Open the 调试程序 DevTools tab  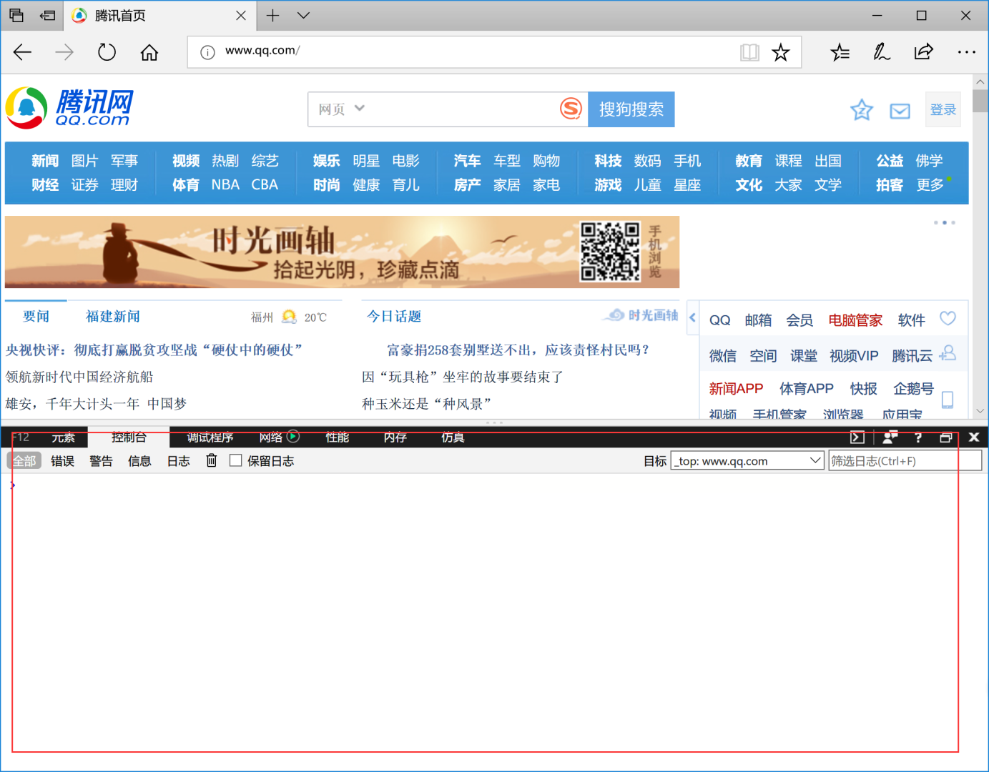tap(210, 437)
